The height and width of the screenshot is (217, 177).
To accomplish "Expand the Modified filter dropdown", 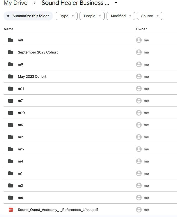I will [x=121, y=16].
